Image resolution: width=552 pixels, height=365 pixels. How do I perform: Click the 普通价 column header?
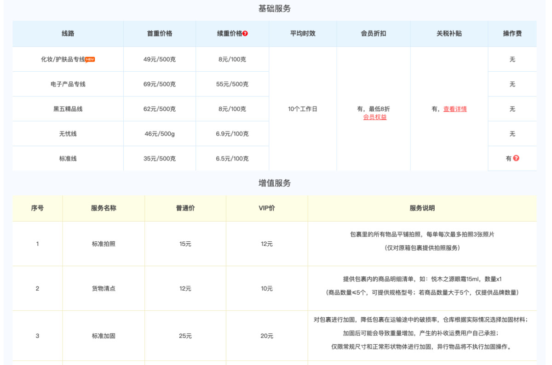(x=185, y=208)
